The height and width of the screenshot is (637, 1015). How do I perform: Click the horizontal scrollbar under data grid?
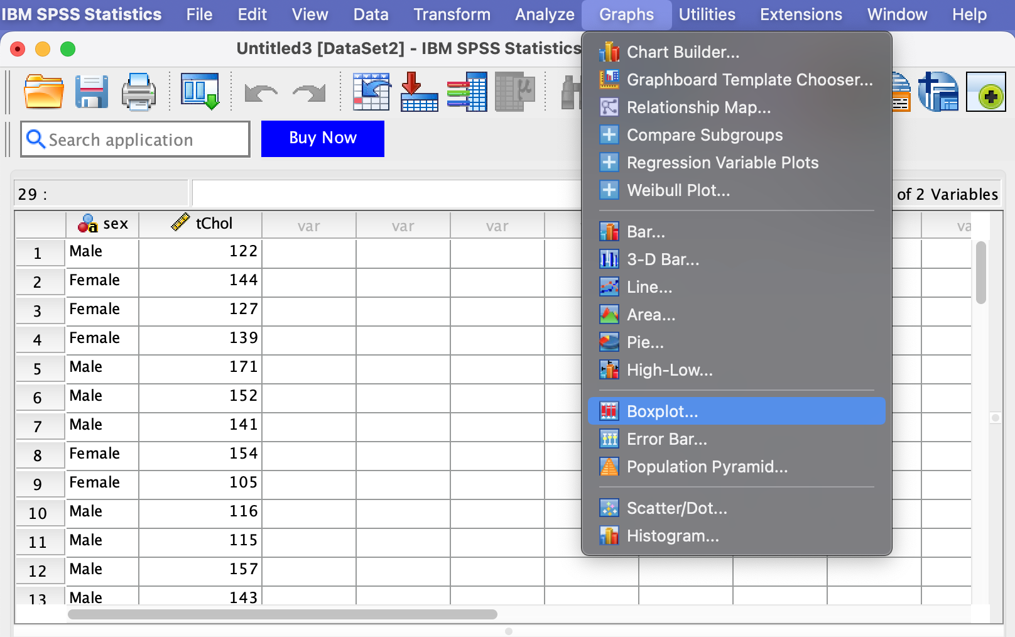pyautogui.click(x=283, y=614)
